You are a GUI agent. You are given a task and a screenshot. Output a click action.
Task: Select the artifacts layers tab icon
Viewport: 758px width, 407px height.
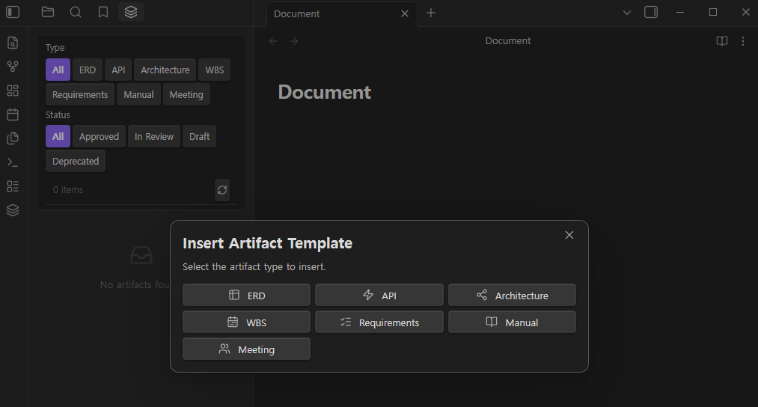pyautogui.click(x=131, y=12)
